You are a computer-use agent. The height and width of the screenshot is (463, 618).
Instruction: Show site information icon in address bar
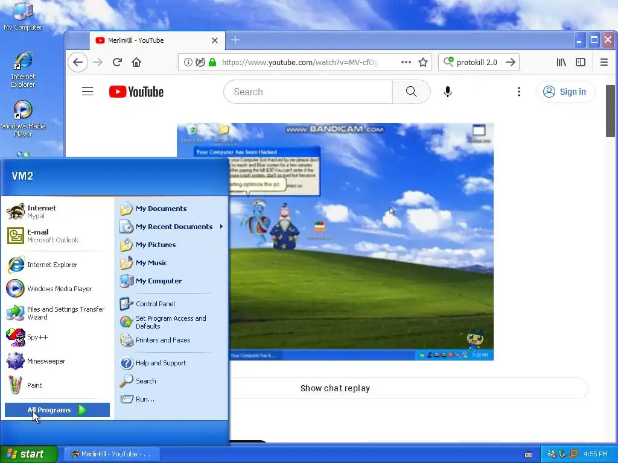[188, 62]
